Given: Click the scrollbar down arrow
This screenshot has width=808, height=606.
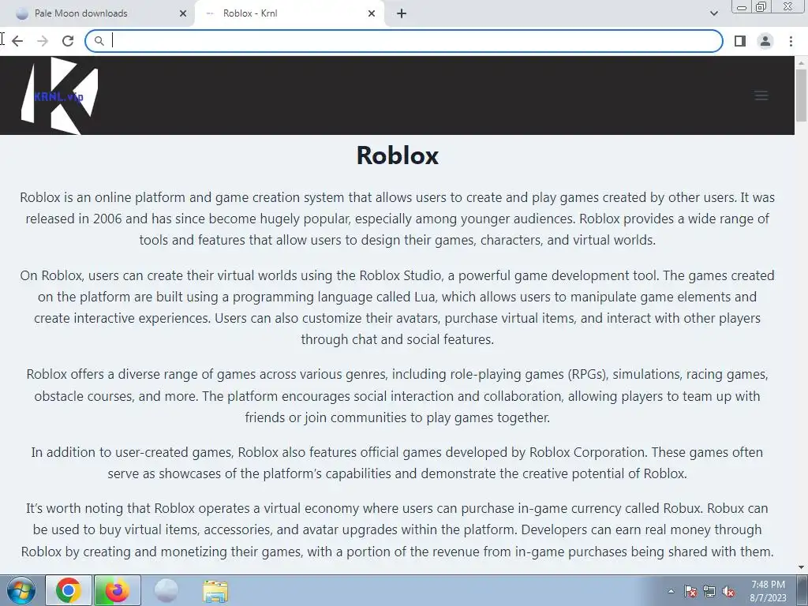Looking at the screenshot, I should click(801, 568).
